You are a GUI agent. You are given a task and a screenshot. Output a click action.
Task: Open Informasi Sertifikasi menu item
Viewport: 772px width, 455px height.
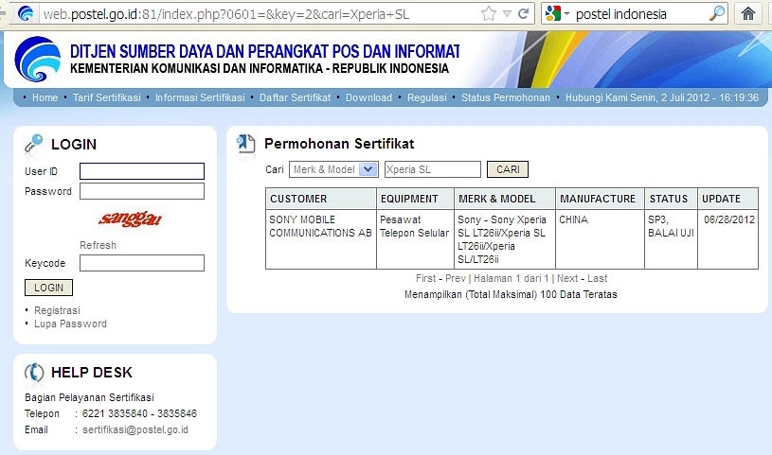200,97
